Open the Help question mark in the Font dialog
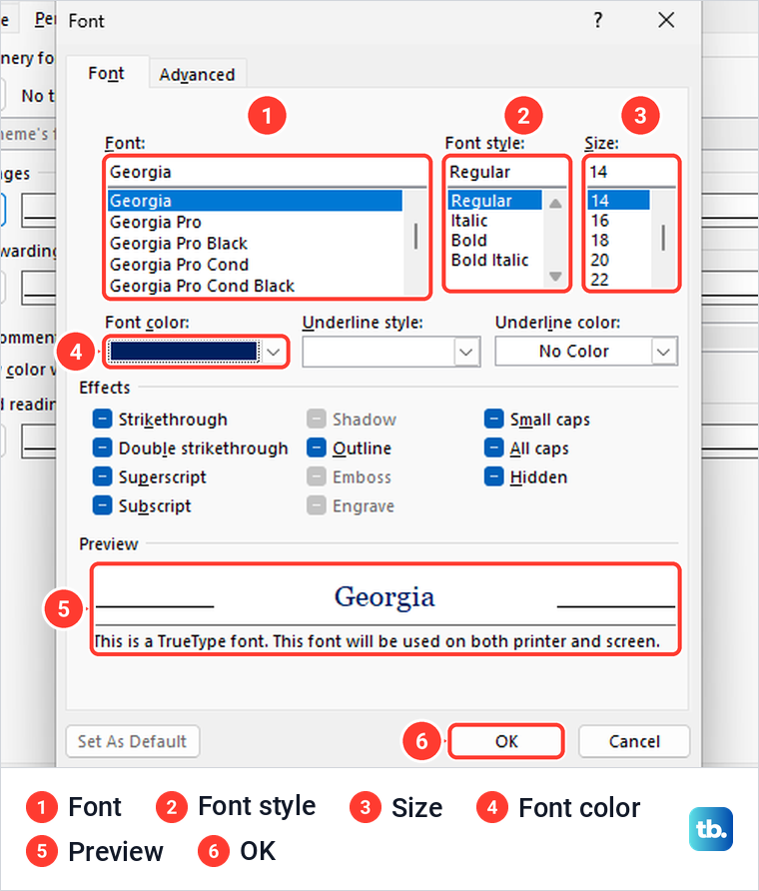The image size is (759, 891). (x=597, y=20)
